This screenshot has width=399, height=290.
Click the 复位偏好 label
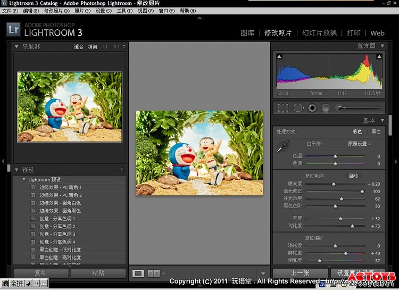pyautogui.click(x=314, y=238)
